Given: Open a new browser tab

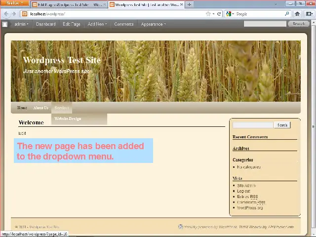Looking at the screenshot, I should (189, 4).
